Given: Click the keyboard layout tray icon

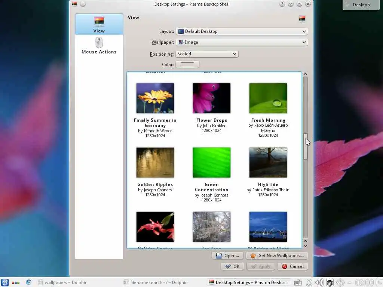Looking at the screenshot, I should point(298,283).
